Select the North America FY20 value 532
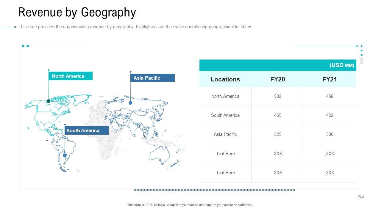This screenshot has width=381, height=214. [x=277, y=96]
